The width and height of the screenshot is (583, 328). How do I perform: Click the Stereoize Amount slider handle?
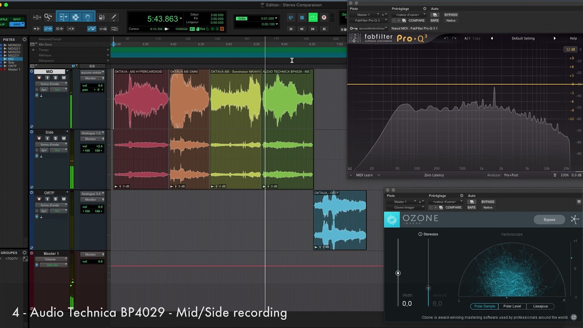(x=428, y=288)
